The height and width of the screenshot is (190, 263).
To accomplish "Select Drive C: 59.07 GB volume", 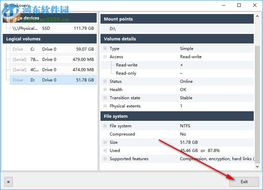I will point(53,49).
